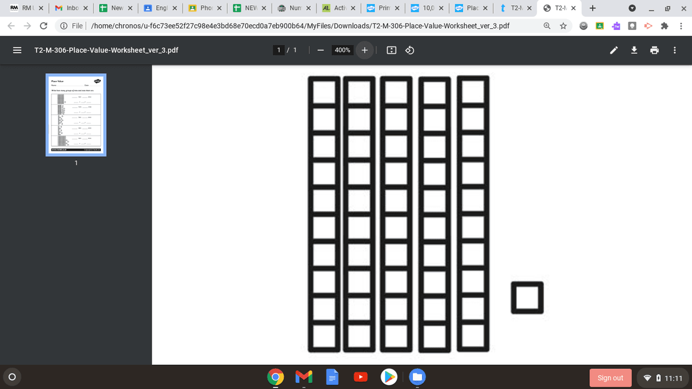Image resolution: width=692 pixels, height=389 pixels.
Task: Open the annotate pencil tool
Action: tap(615, 50)
